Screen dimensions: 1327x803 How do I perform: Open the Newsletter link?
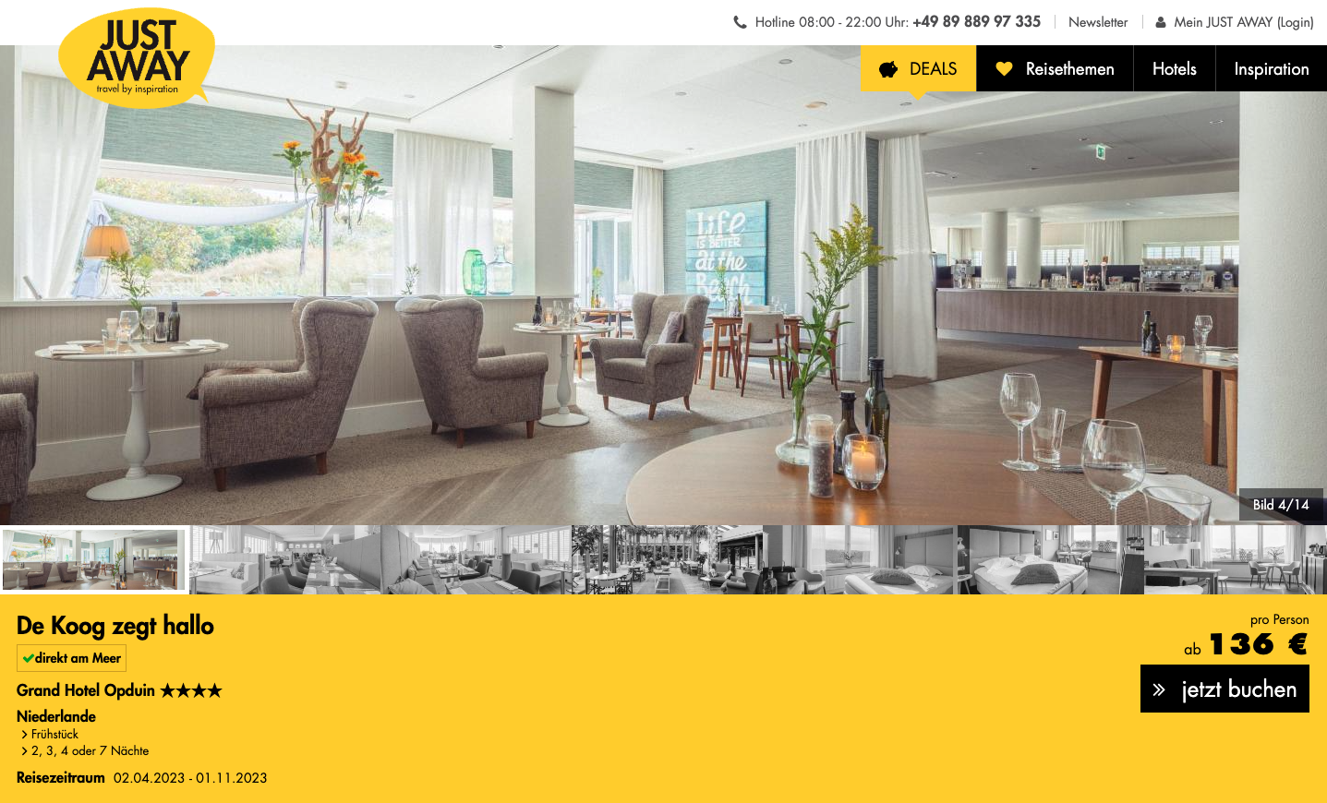click(x=1098, y=22)
